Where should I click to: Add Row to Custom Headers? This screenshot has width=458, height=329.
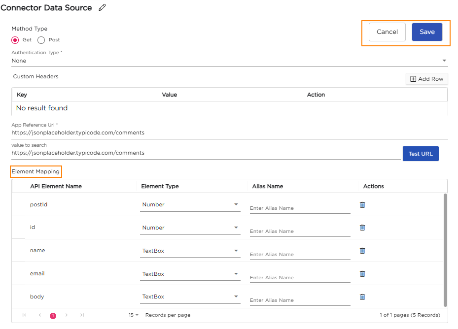click(427, 79)
